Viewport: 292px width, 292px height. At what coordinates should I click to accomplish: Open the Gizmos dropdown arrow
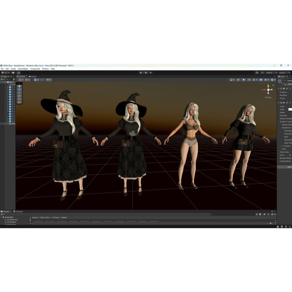tap(275, 80)
